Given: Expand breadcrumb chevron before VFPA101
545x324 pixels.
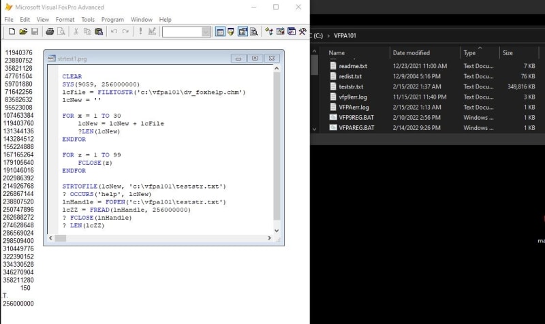Looking at the screenshot, I should (328, 35).
